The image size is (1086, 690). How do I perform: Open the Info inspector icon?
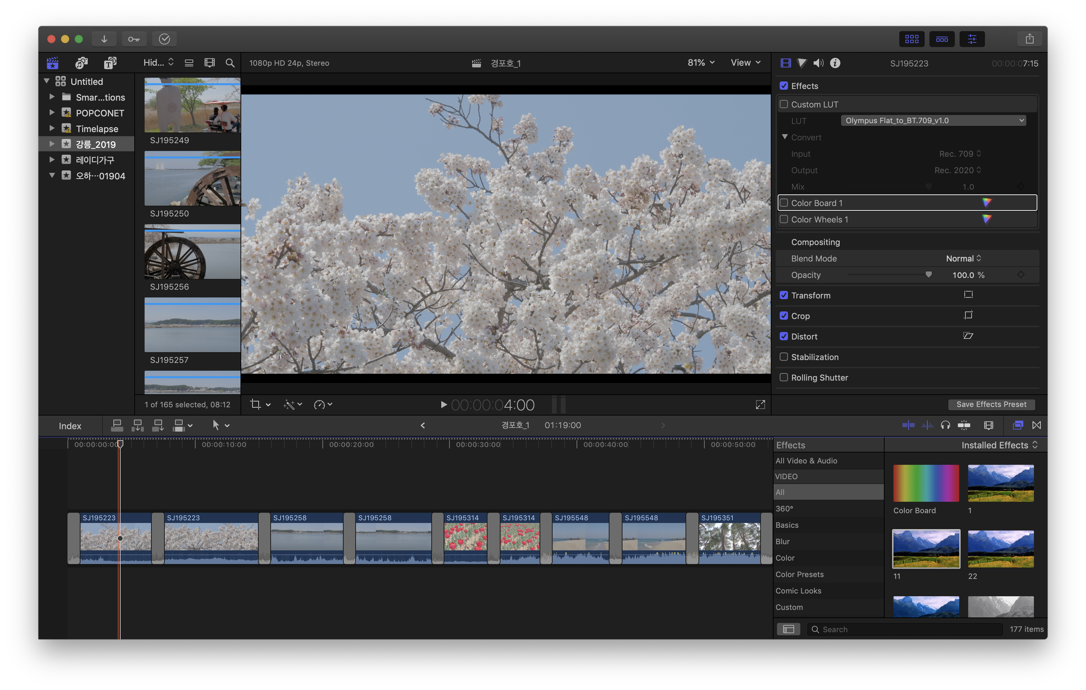tap(835, 63)
